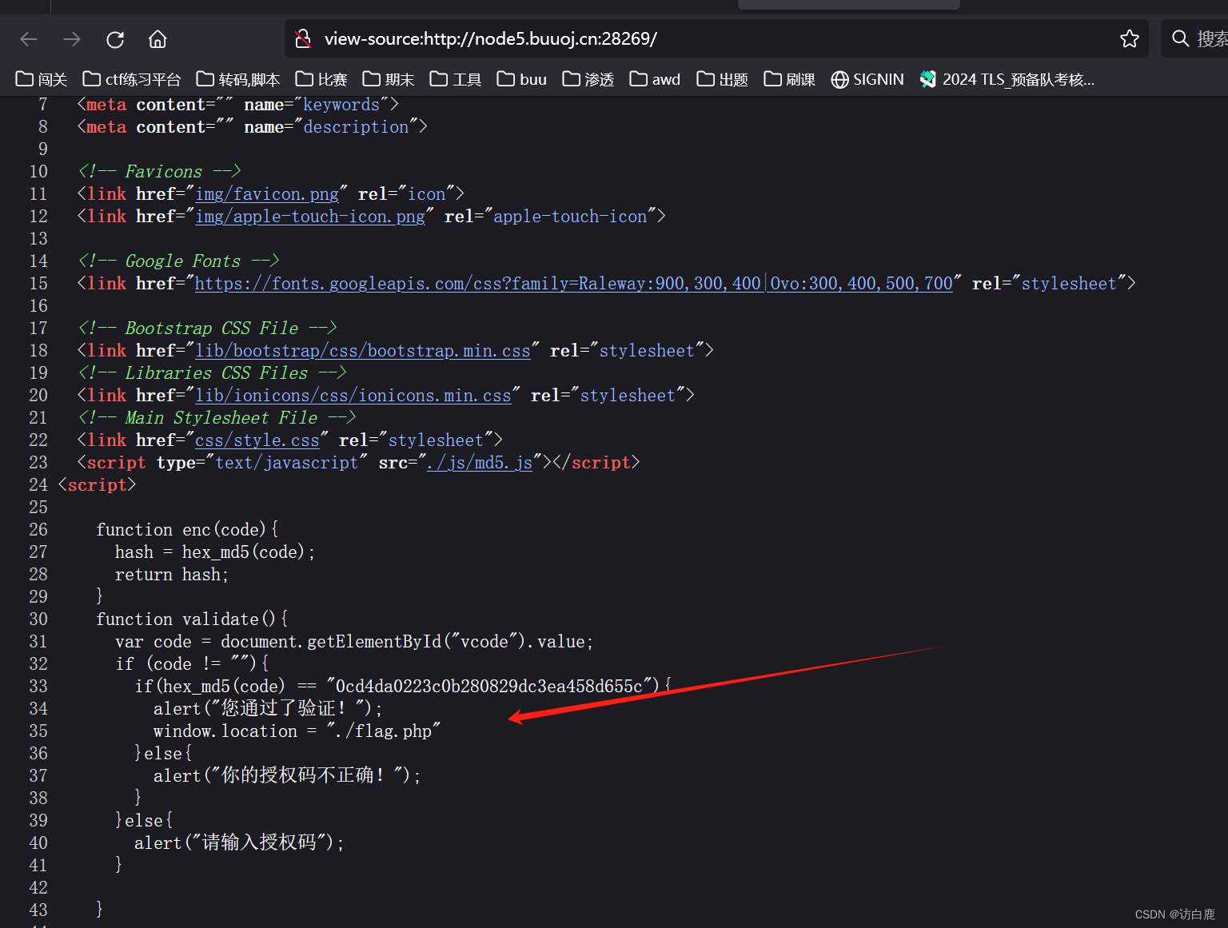Go back with the browser back arrow

pyautogui.click(x=29, y=38)
